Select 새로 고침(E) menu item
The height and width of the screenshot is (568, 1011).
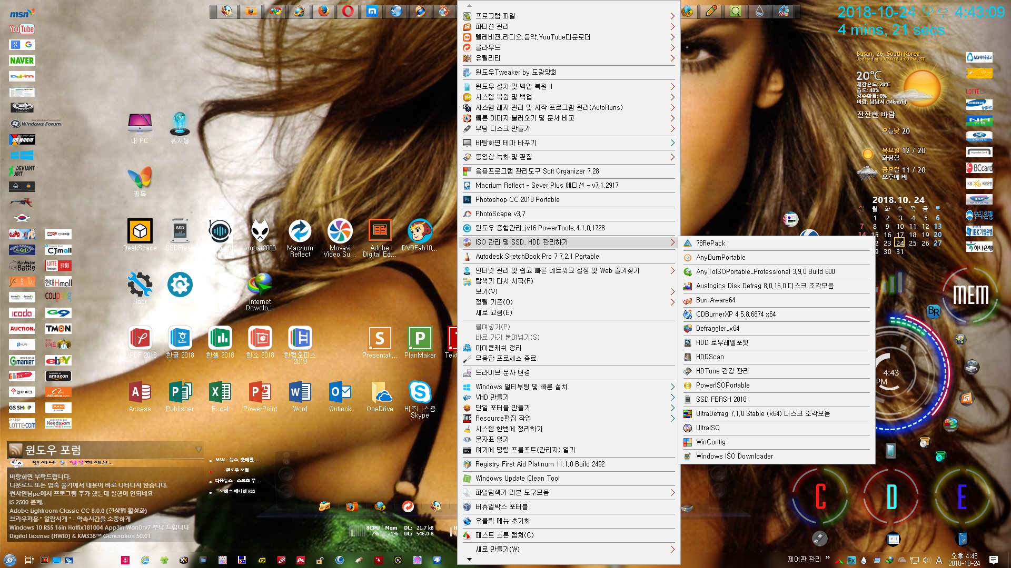[569, 312]
